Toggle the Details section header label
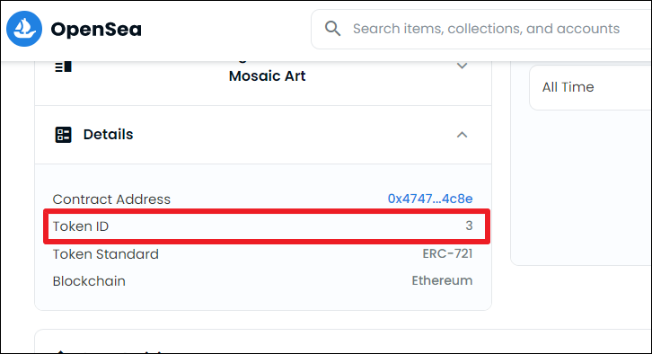This screenshot has height=354, width=652. tap(108, 135)
